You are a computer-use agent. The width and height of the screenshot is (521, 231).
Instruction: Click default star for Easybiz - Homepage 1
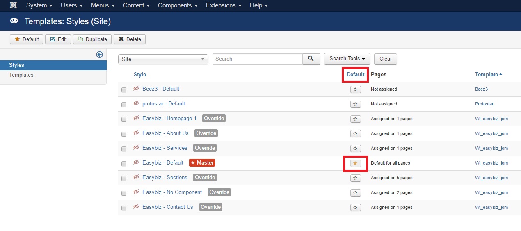tap(356, 119)
